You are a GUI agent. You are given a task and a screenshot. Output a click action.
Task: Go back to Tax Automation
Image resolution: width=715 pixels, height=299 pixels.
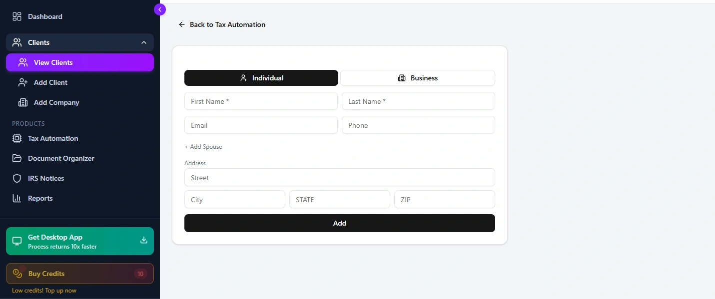point(222,24)
